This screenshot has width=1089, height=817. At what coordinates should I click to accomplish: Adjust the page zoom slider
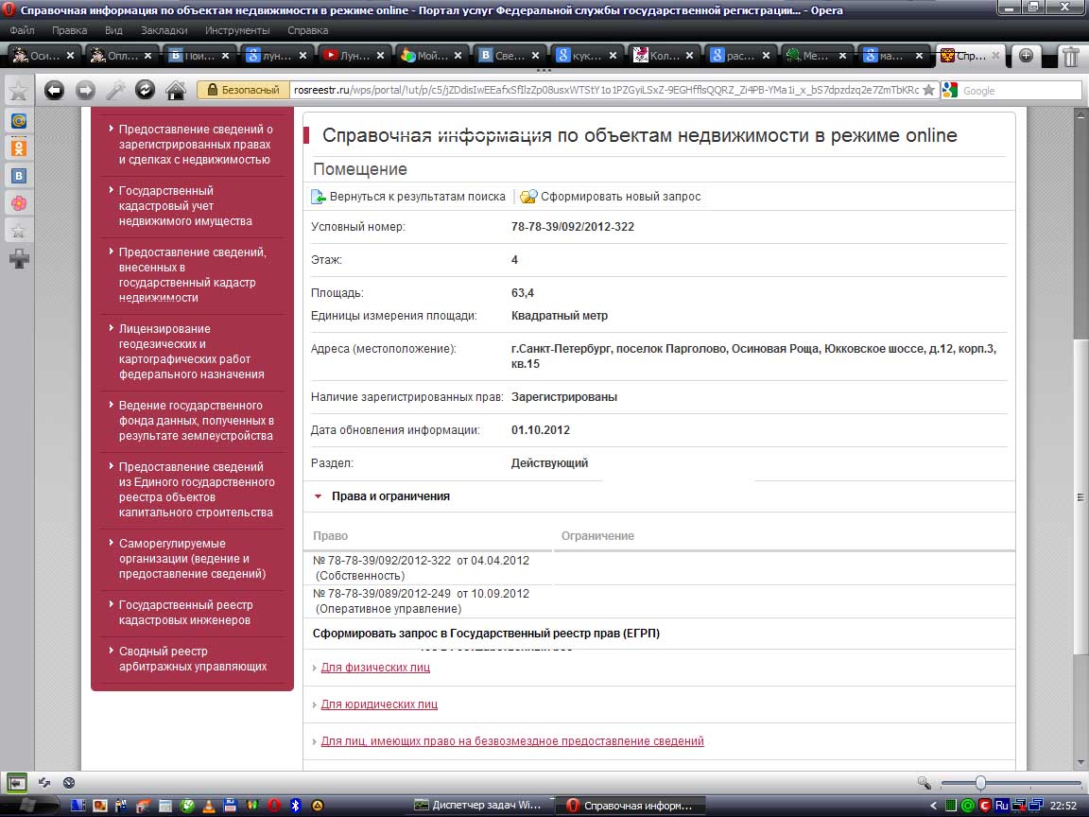click(980, 783)
